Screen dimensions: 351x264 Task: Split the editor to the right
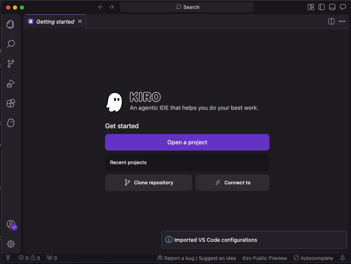point(331,22)
